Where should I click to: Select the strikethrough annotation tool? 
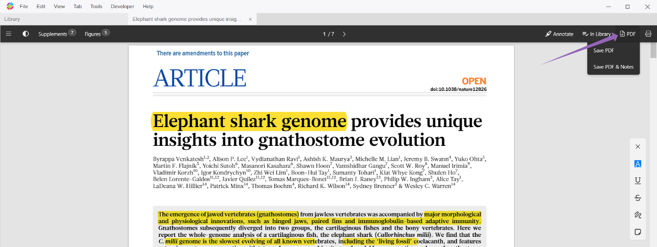tap(638, 198)
